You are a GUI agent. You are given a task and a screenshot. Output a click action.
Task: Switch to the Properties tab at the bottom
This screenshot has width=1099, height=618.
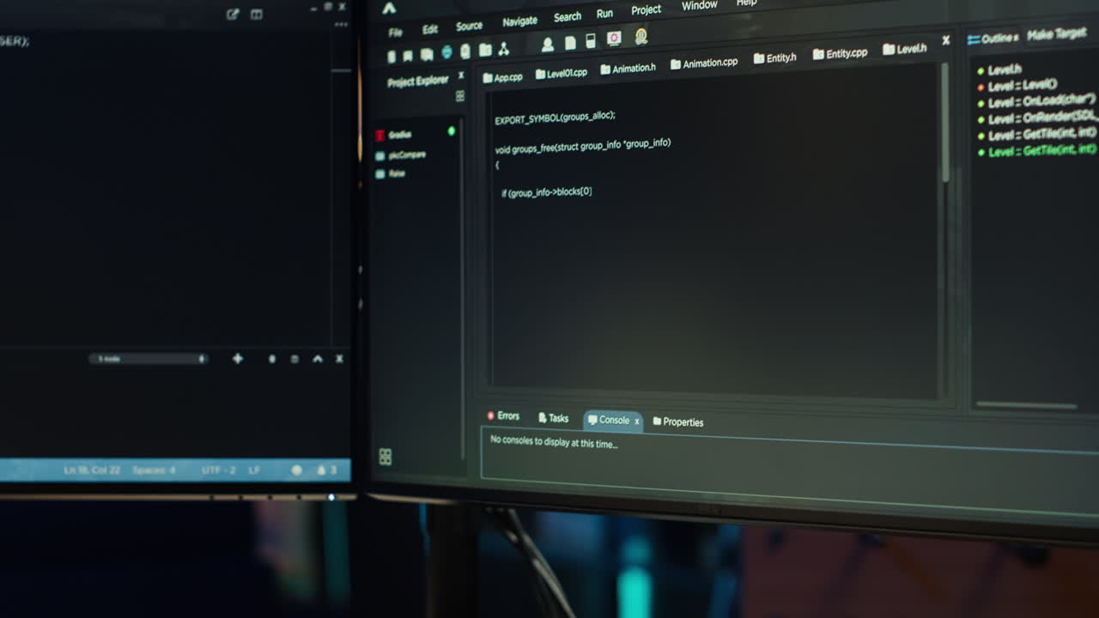[679, 422]
